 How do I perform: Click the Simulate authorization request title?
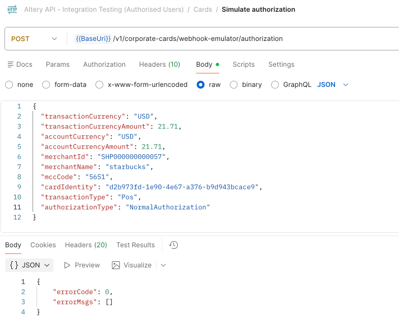pyautogui.click(x=258, y=10)
